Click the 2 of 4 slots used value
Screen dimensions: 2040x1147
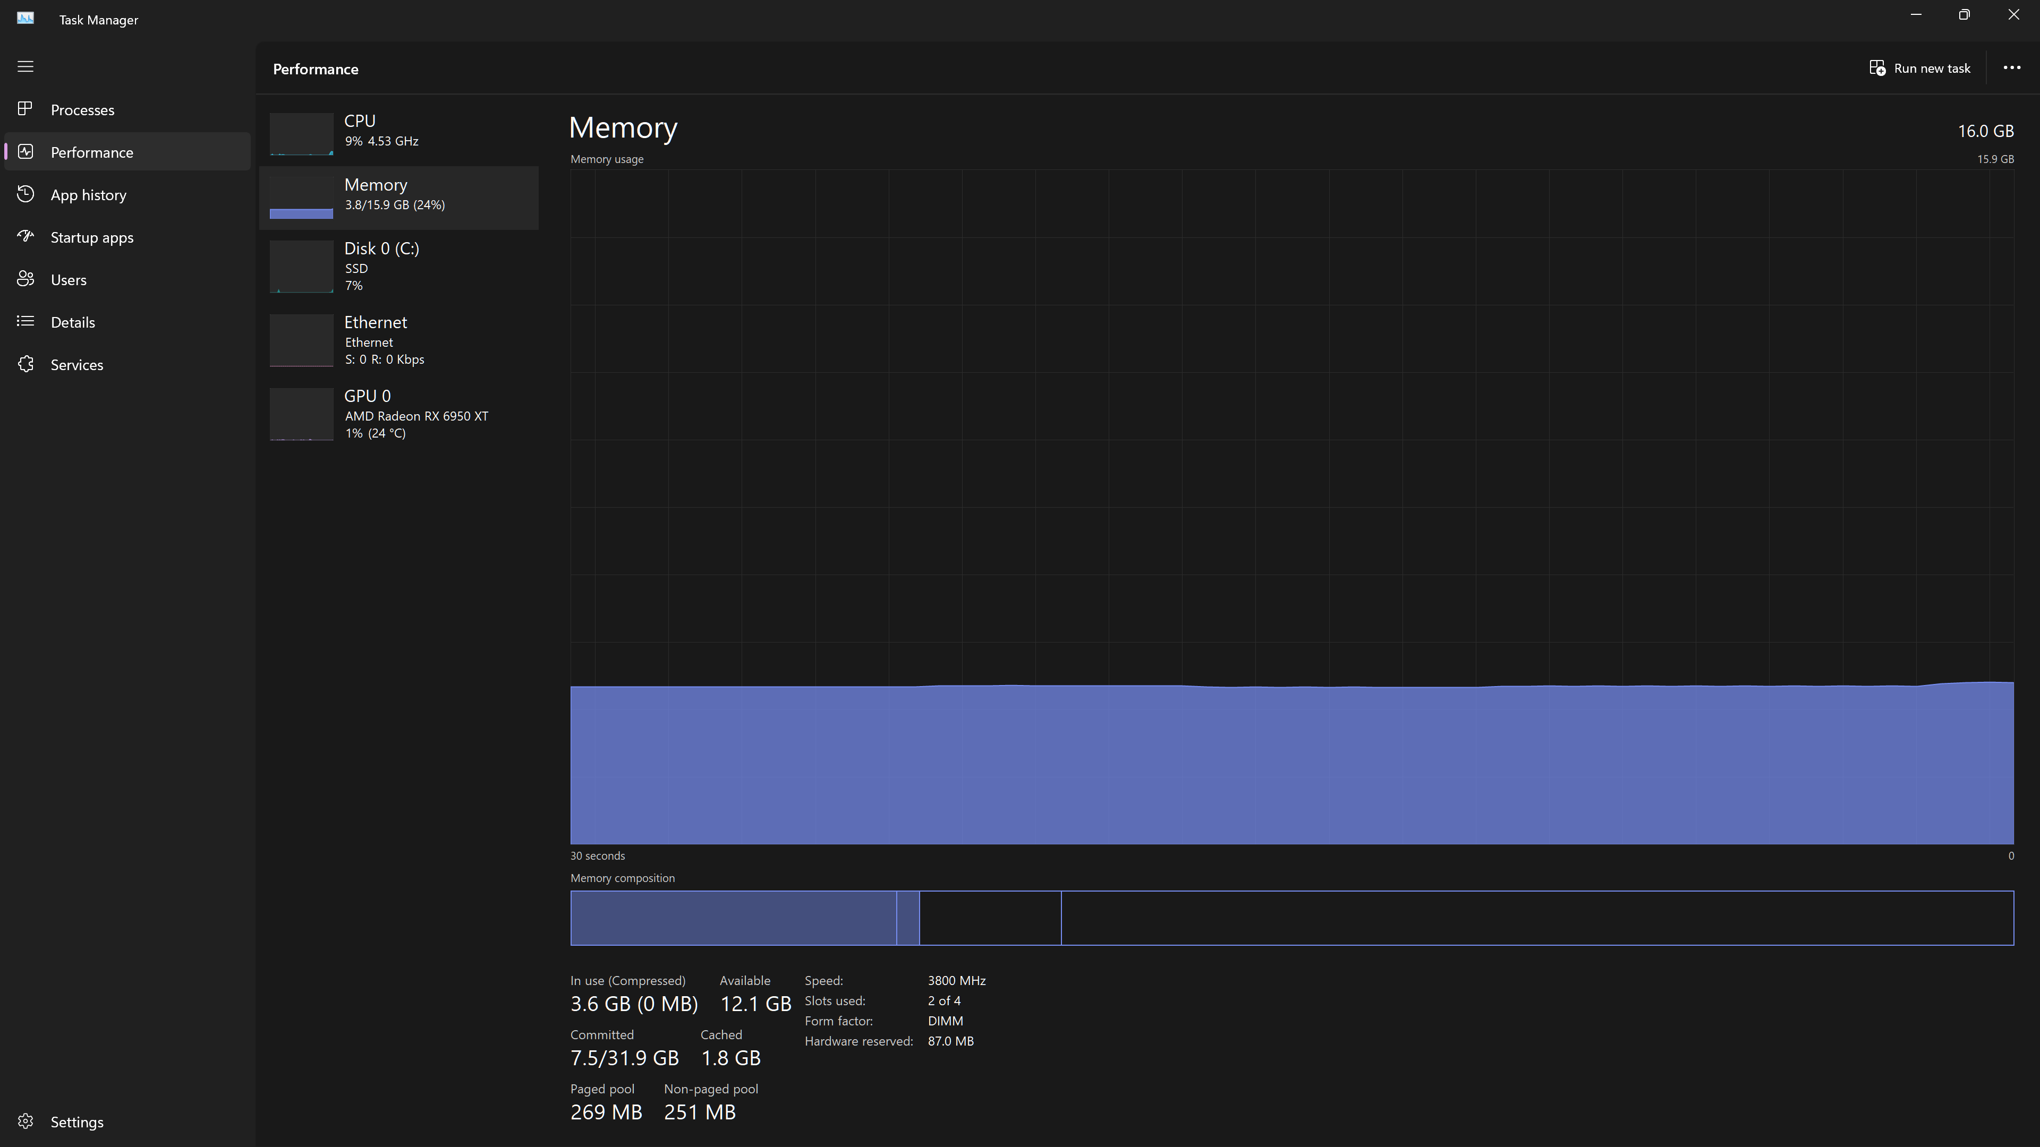[944, 1002]
